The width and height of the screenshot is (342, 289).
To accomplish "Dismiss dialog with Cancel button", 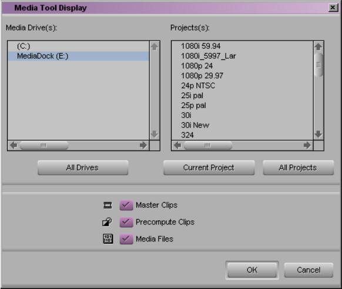I will (x=309, y=270).
